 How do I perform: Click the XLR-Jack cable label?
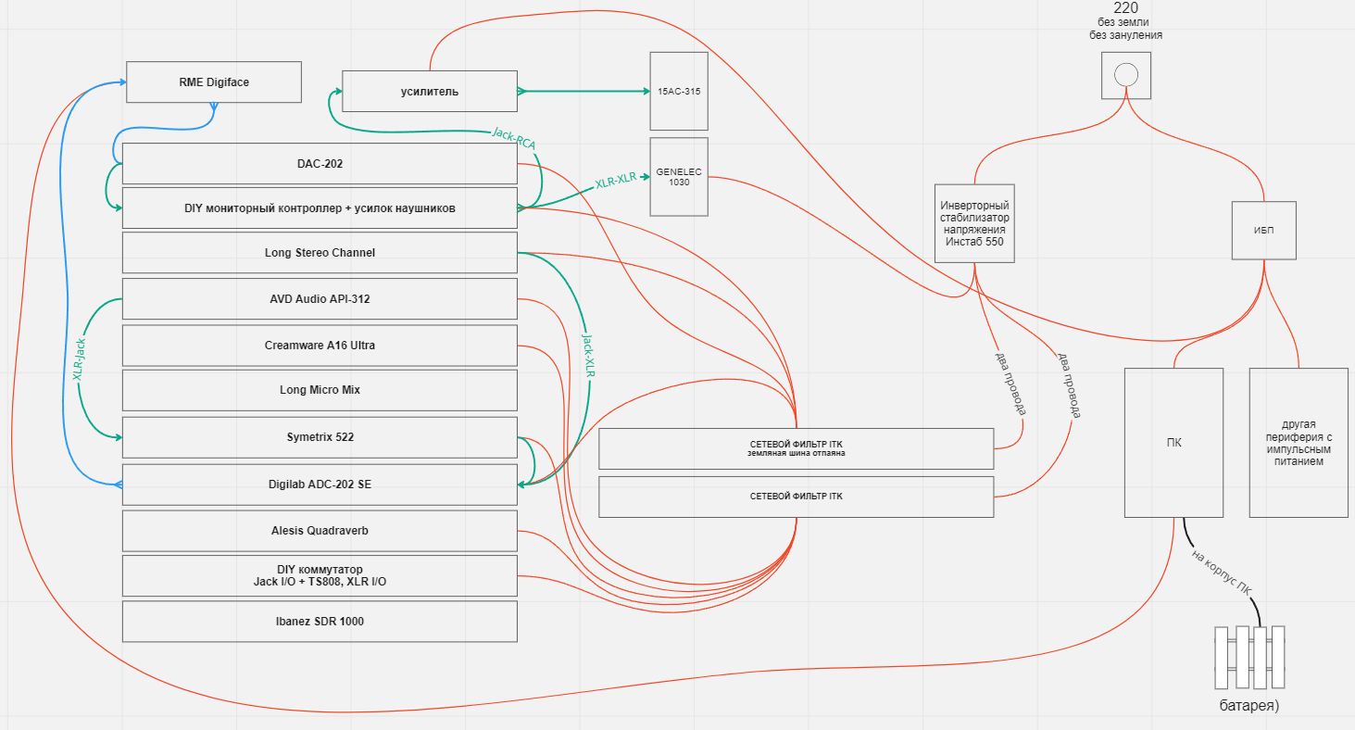click(80, 359)
